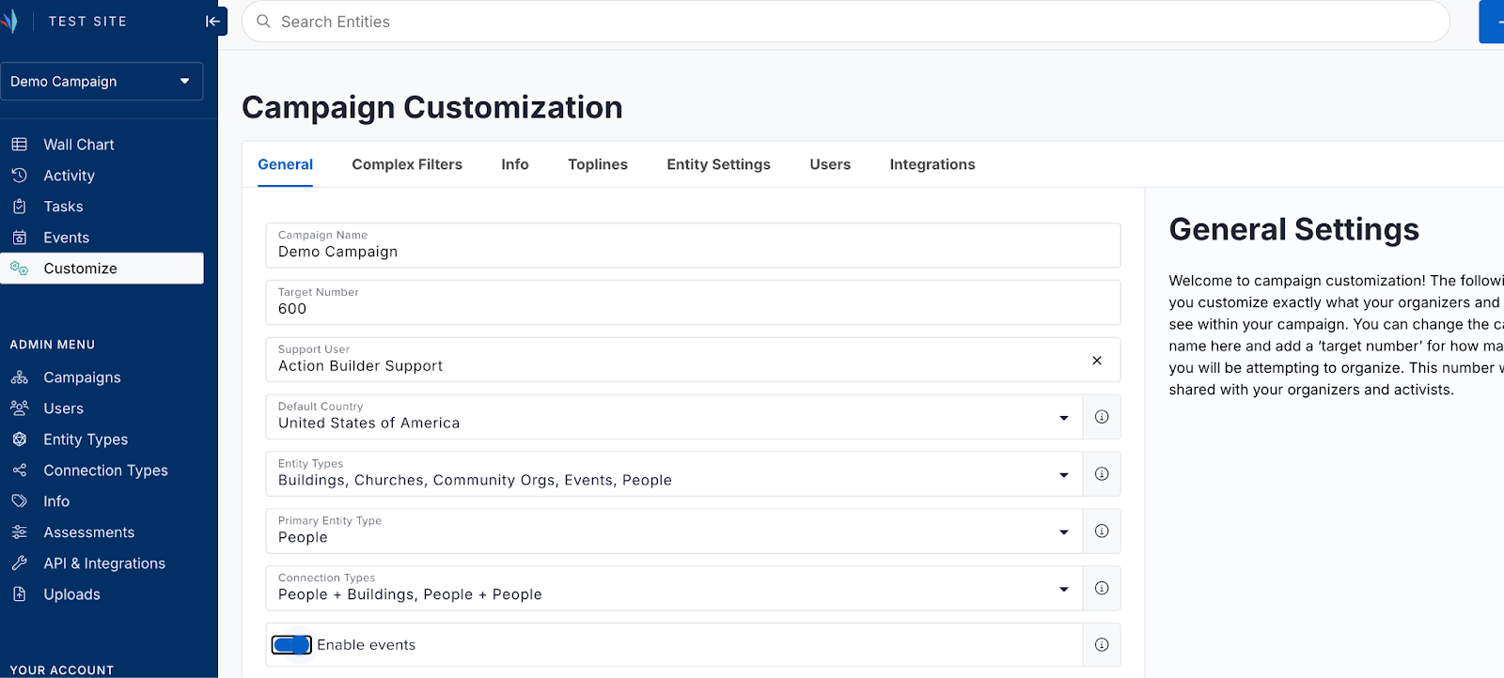Image resolution: width=1504 pixels, height=678 pixels.
Task: Click the Tasks clipboard icon
Action: 19,207
